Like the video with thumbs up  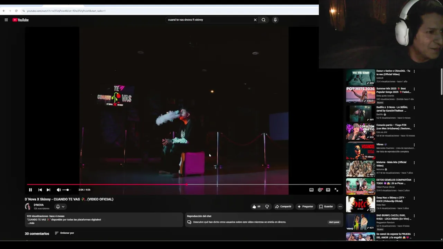pos(256,206)
